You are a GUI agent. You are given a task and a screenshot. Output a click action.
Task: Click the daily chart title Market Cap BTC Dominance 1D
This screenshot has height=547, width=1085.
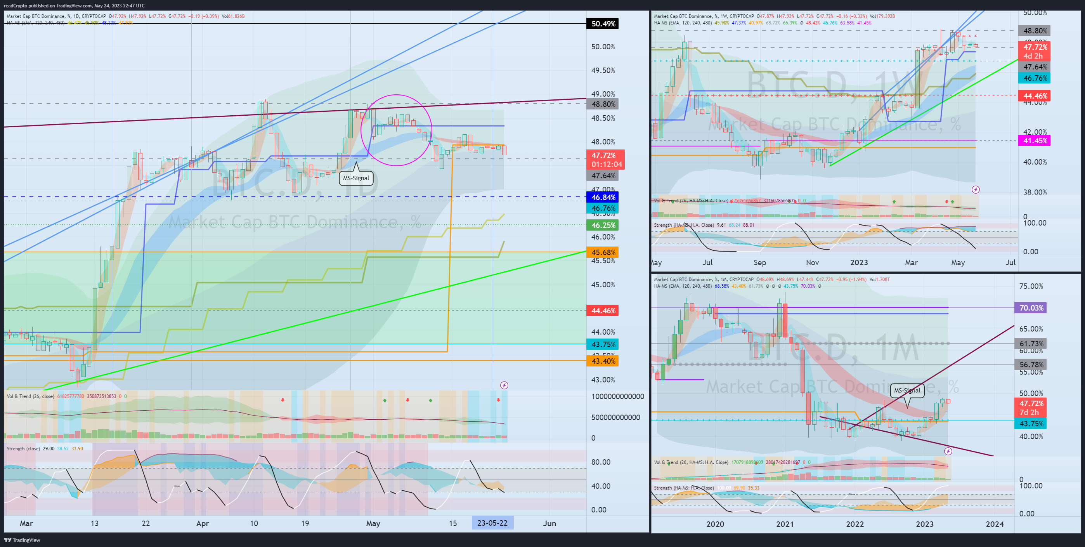(56, 16)
